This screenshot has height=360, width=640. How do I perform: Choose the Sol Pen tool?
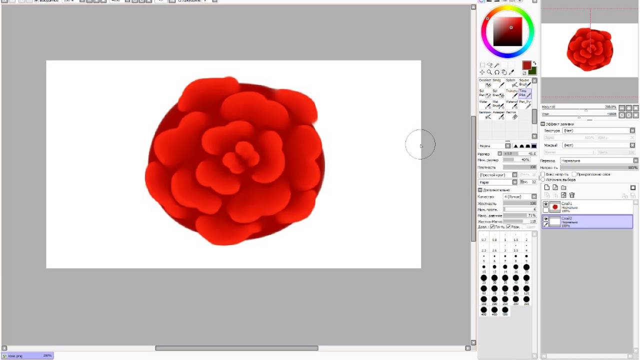[x=485, y=93]
